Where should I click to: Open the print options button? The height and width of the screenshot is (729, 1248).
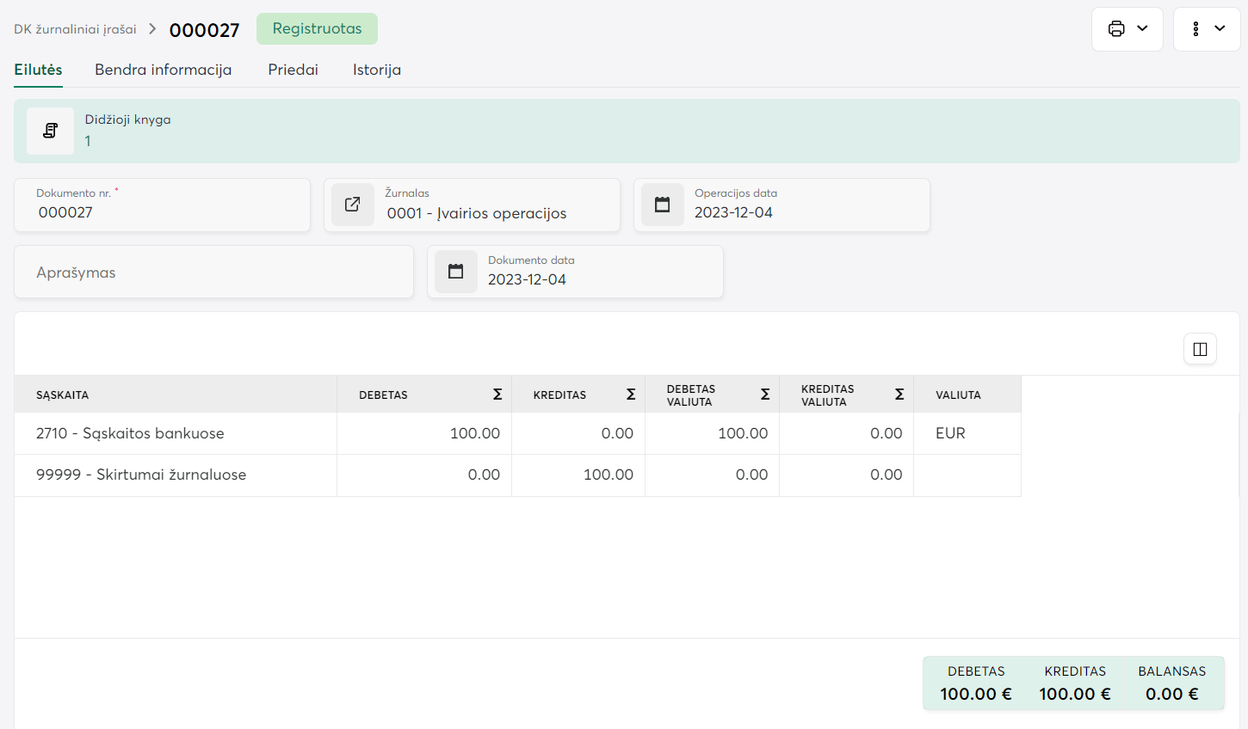point(1127,29)
